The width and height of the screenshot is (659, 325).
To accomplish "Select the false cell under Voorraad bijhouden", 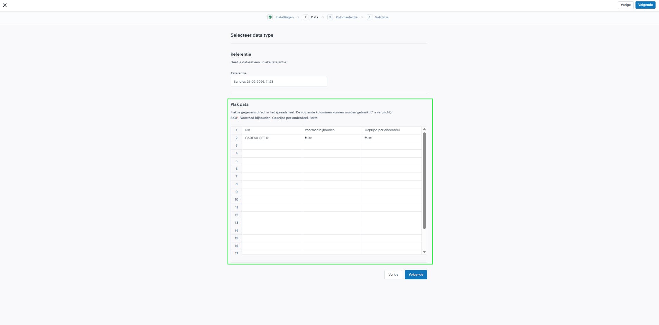I will (x=332, y=138).
